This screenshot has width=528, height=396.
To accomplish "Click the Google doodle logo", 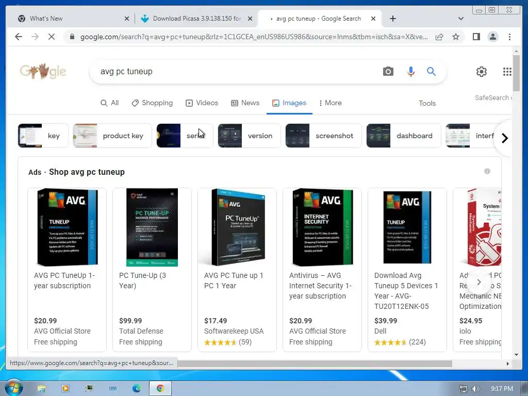I will [x=43, y=71].
